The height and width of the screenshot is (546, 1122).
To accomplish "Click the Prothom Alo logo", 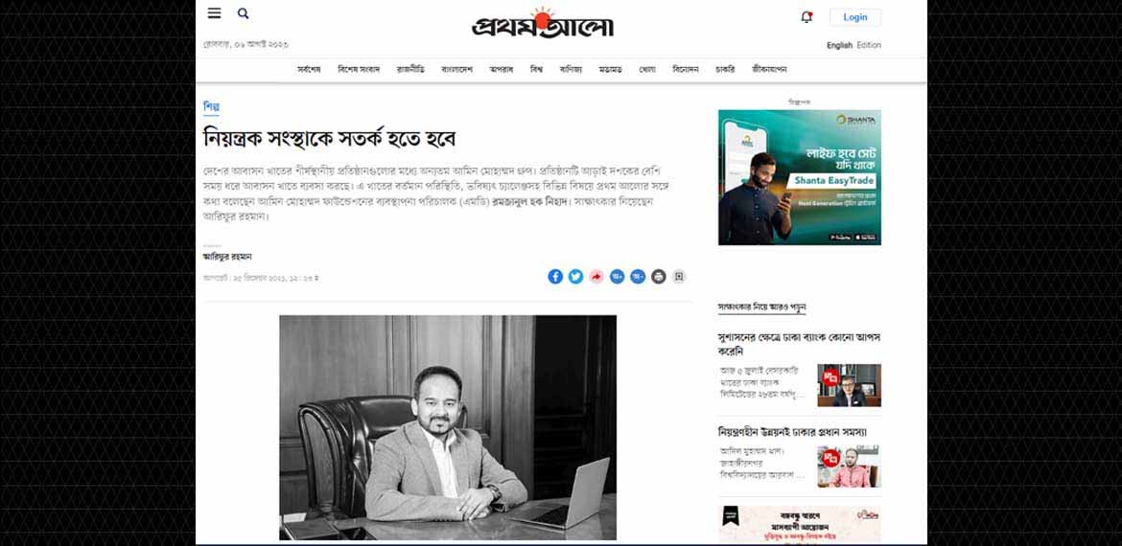I will [543, 23].
